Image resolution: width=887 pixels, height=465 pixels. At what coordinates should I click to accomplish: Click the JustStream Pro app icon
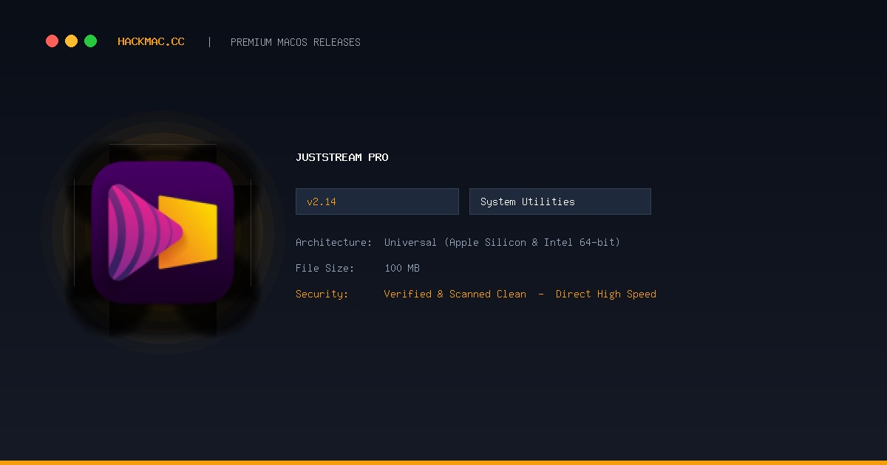163,232
